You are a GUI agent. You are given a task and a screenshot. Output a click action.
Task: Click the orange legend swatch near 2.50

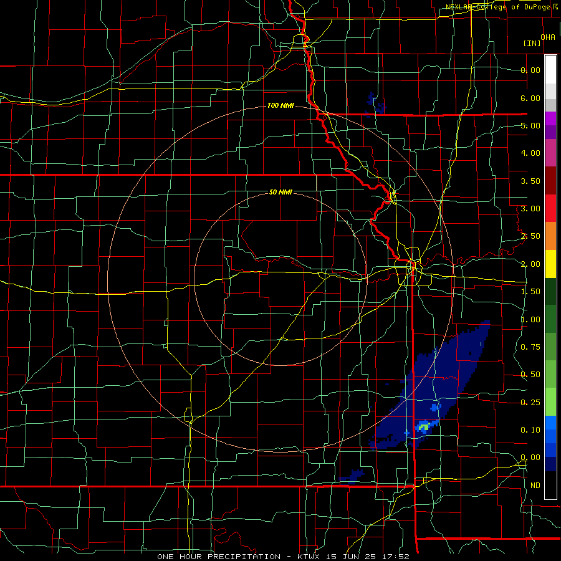[x=550, y=236]
